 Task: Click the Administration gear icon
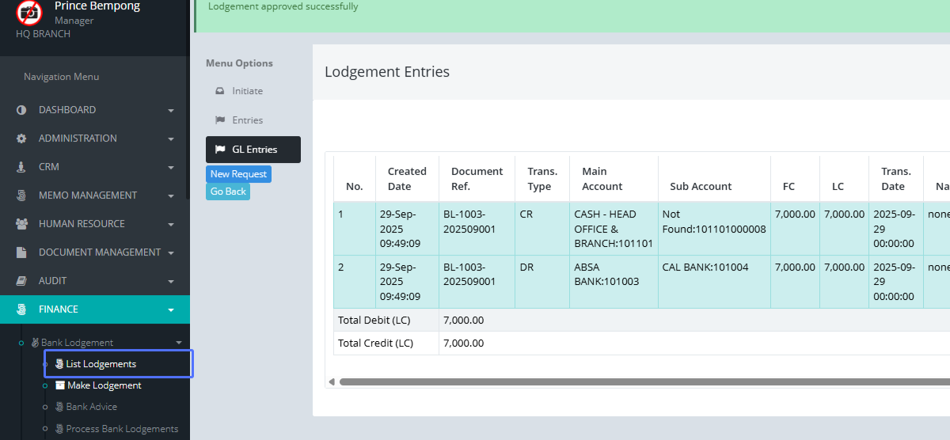pyautogui.click(x=21, y=138)
